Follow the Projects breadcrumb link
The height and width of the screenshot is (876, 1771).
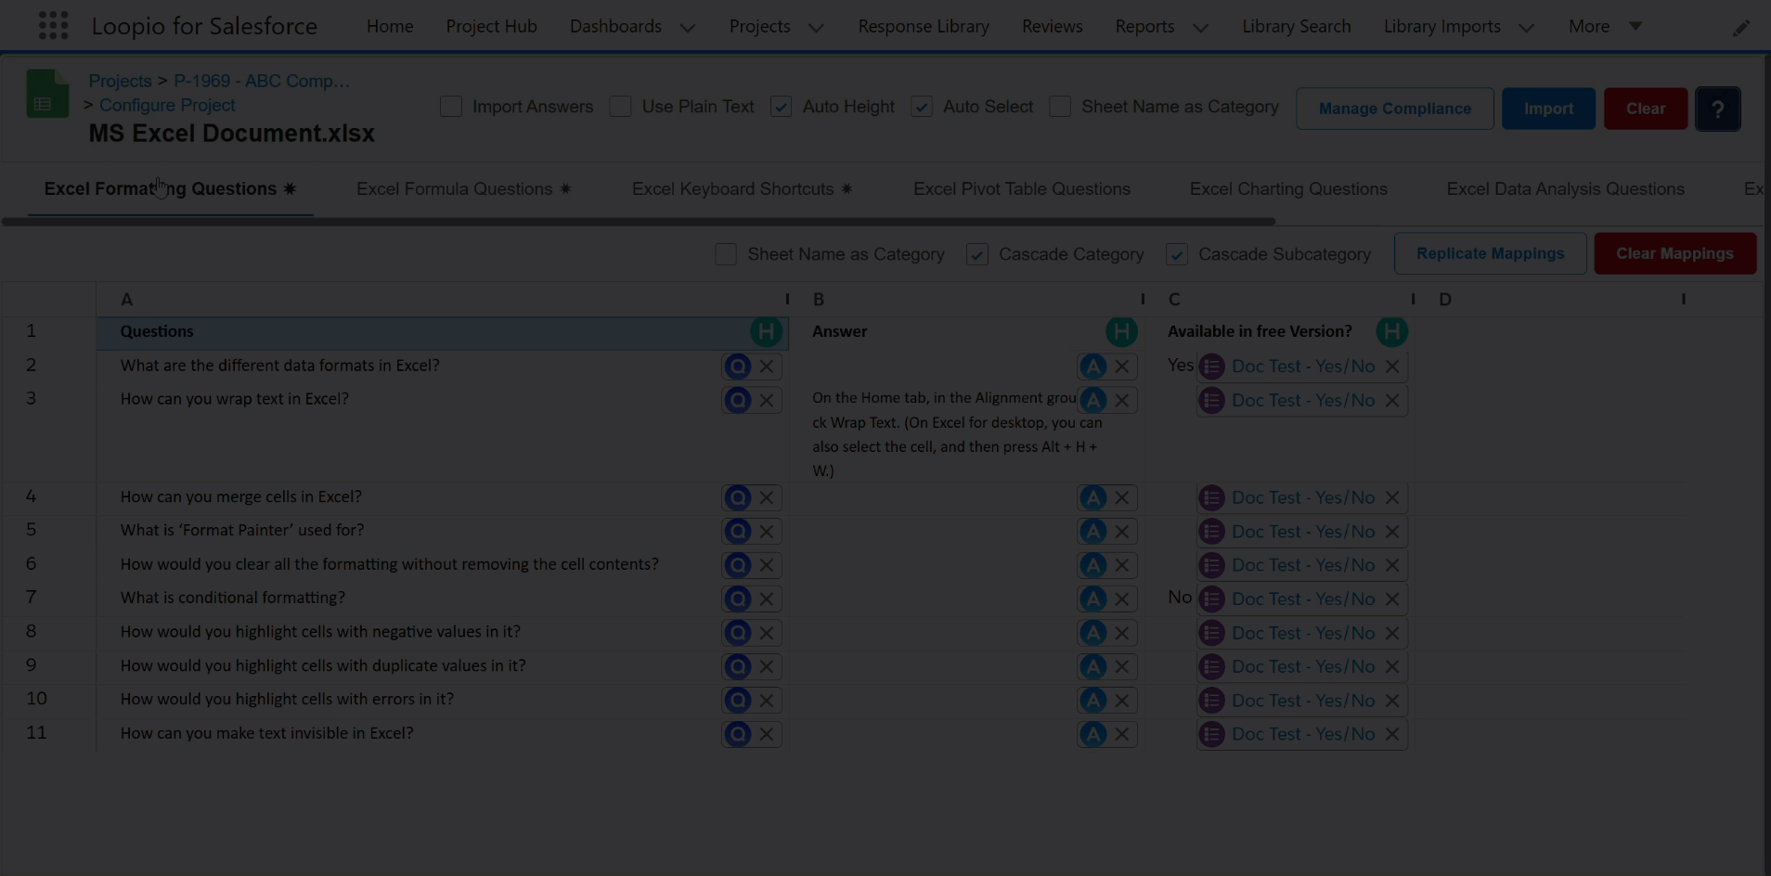120,81
